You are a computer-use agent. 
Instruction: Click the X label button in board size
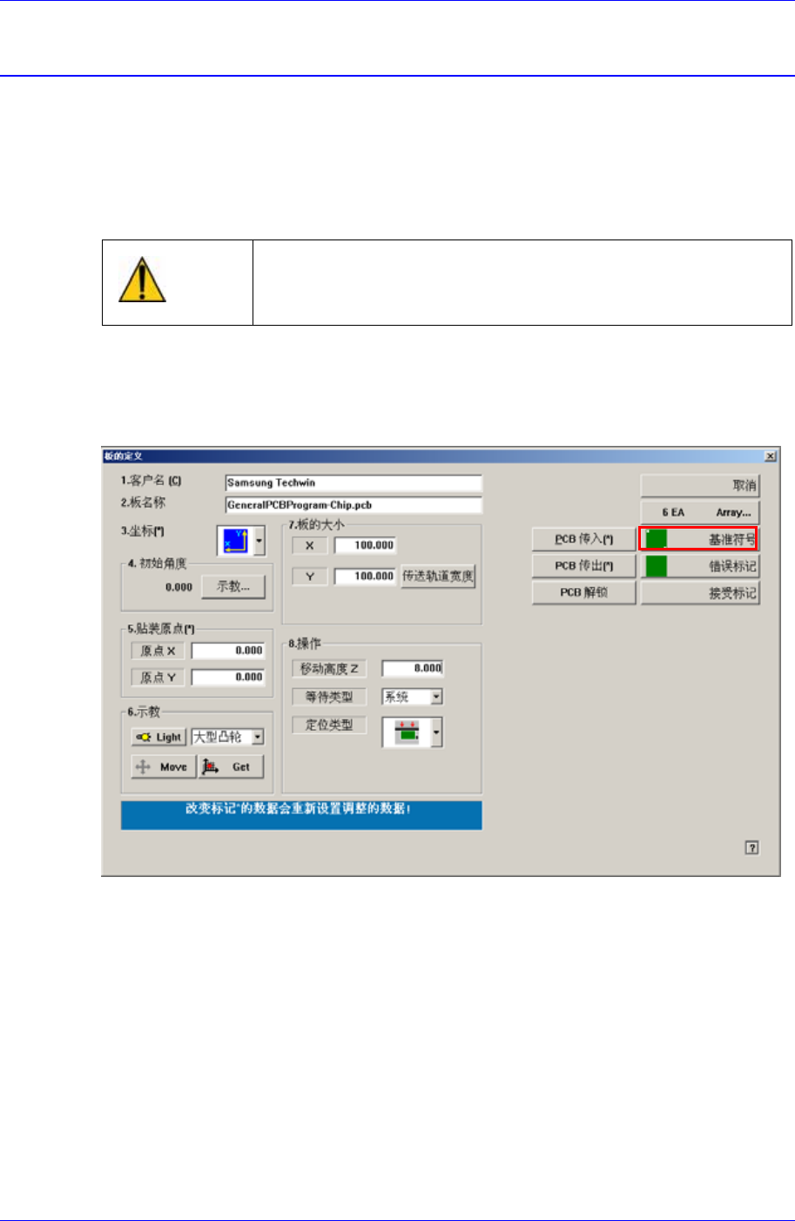(309, 545)
